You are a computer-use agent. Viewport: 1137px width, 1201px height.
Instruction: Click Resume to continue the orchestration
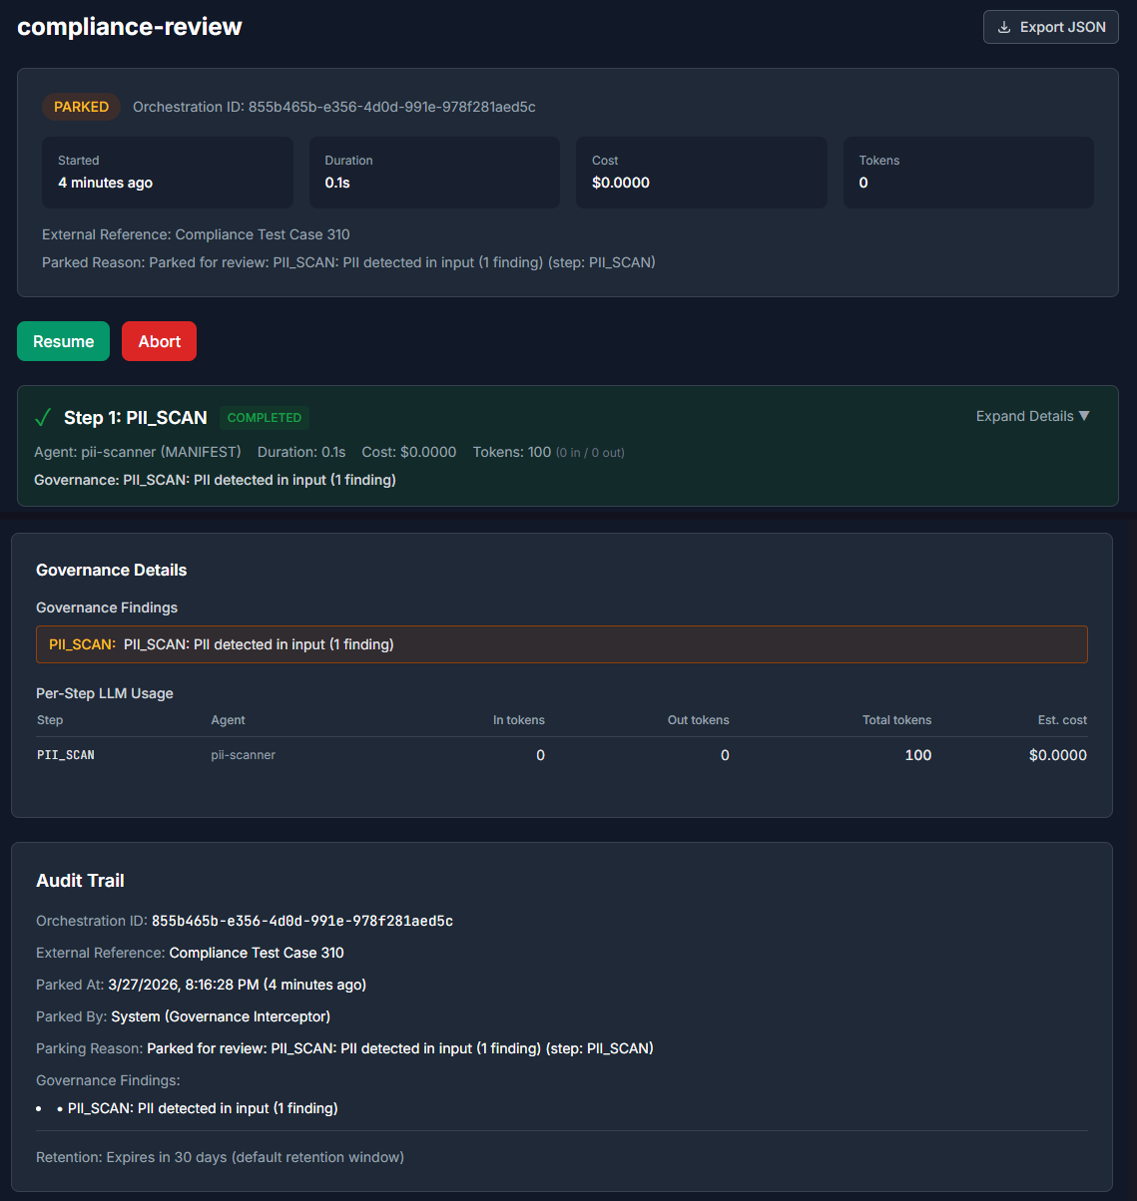click(x=63, y=340)
